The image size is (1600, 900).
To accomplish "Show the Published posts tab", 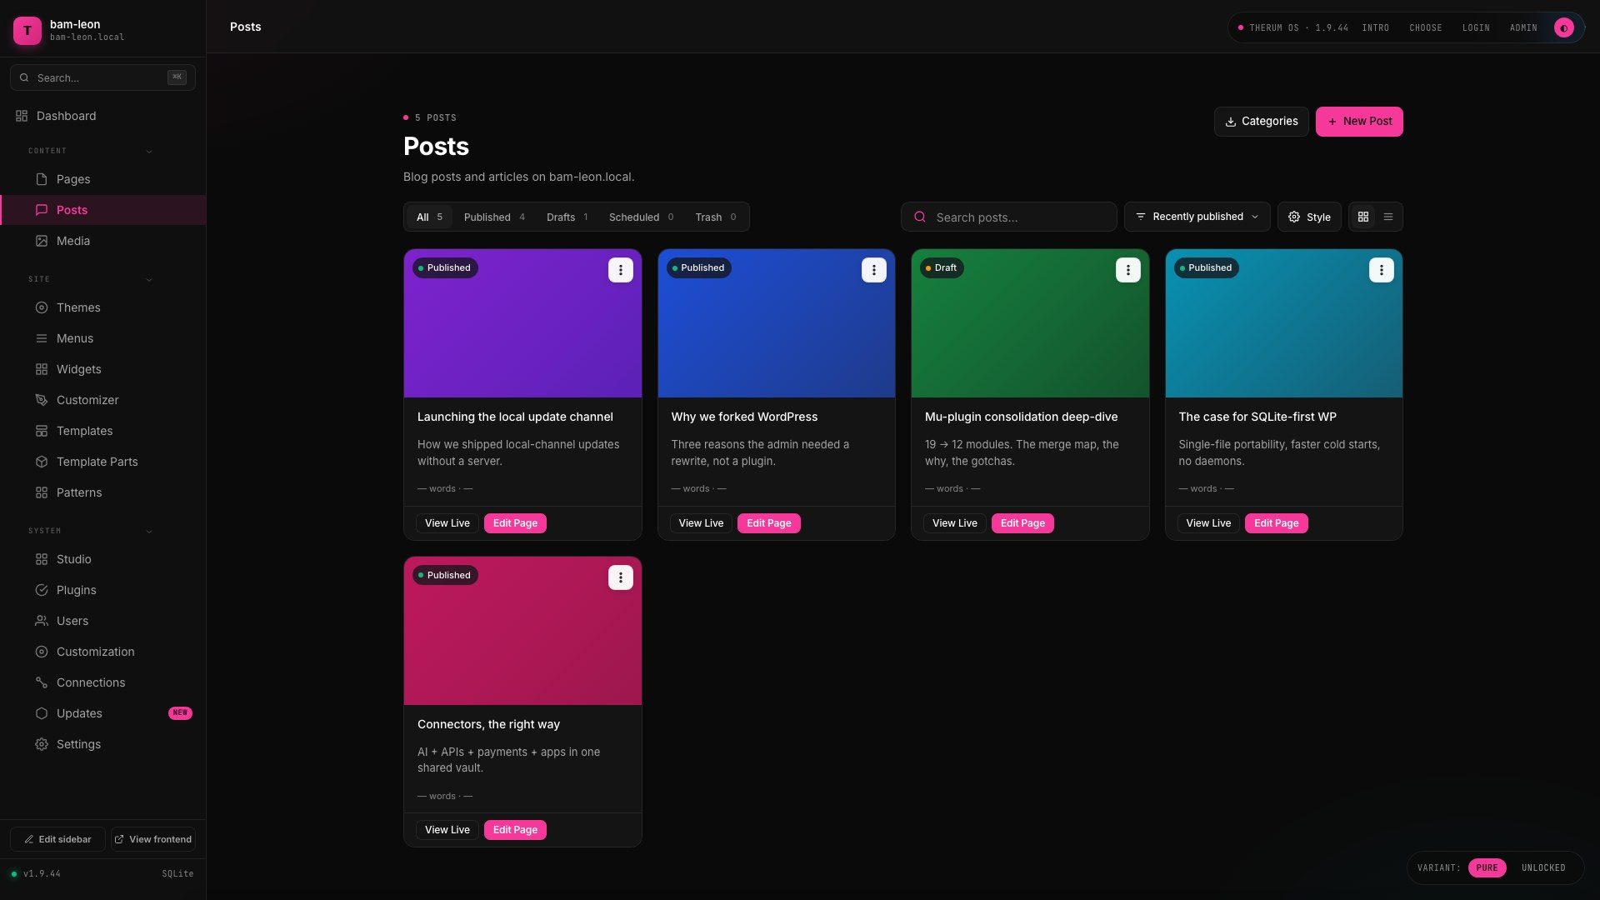I will click(494, 217).
